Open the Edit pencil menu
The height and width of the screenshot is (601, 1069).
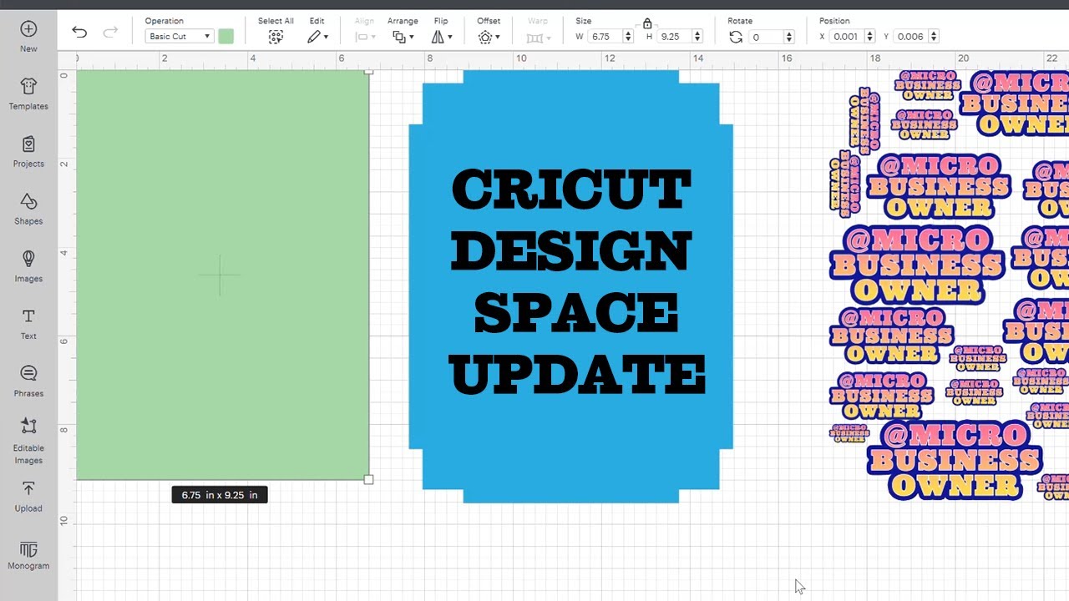point(317,37)
